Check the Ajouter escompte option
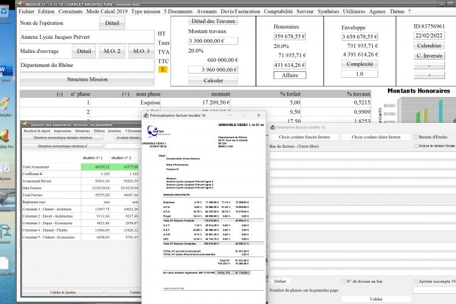The height and width of the screenshot is (304, 456). [416, 282]
